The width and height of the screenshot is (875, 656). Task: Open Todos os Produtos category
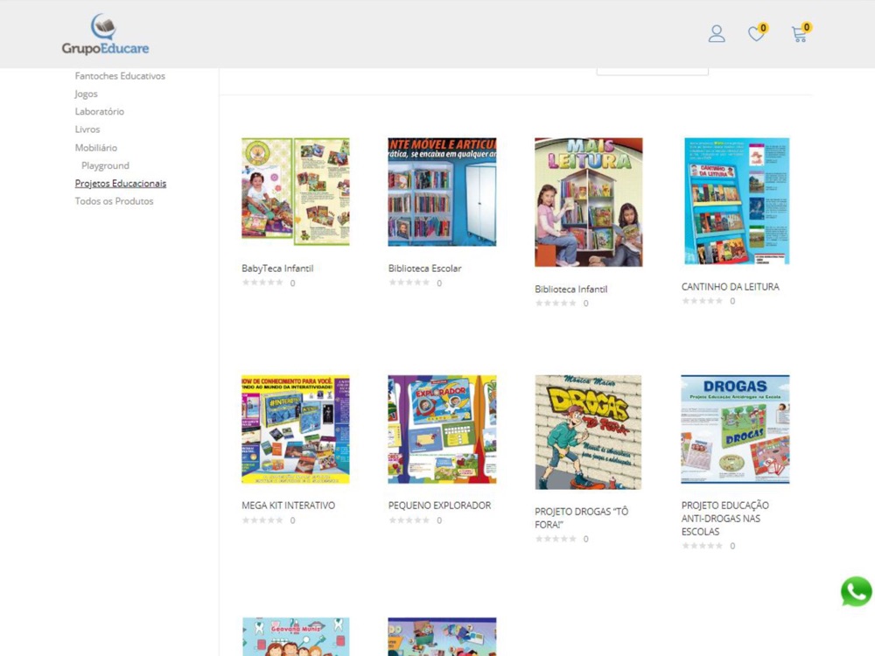(114, 201)
